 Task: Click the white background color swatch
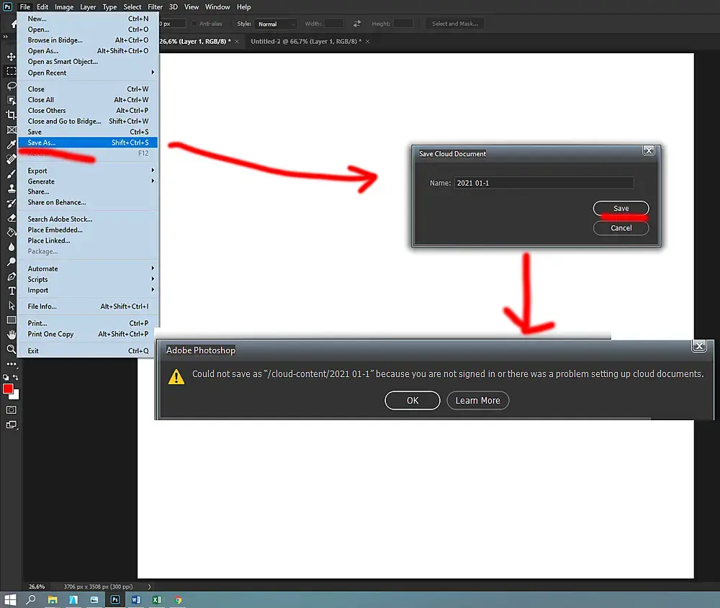click(16, 395)
